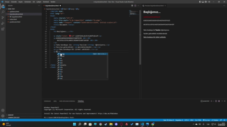The image size is (227, 127).
Task: Open the Run and Debug view
Action: [3, 23]
